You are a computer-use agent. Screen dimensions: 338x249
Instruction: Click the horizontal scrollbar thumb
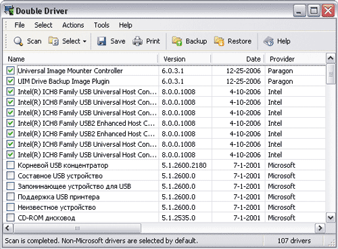click(x=77, y=228)
